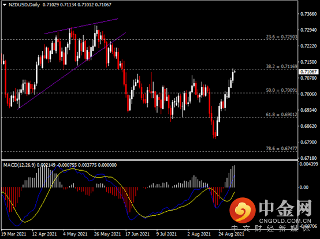Select the 38.2 = 0.71169 Fibonacci label

pos(281,67)
